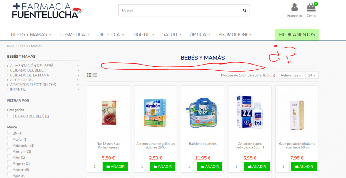
Task: Add Babe pediatric hidratante facial to cart
Action: click(304, 167)
